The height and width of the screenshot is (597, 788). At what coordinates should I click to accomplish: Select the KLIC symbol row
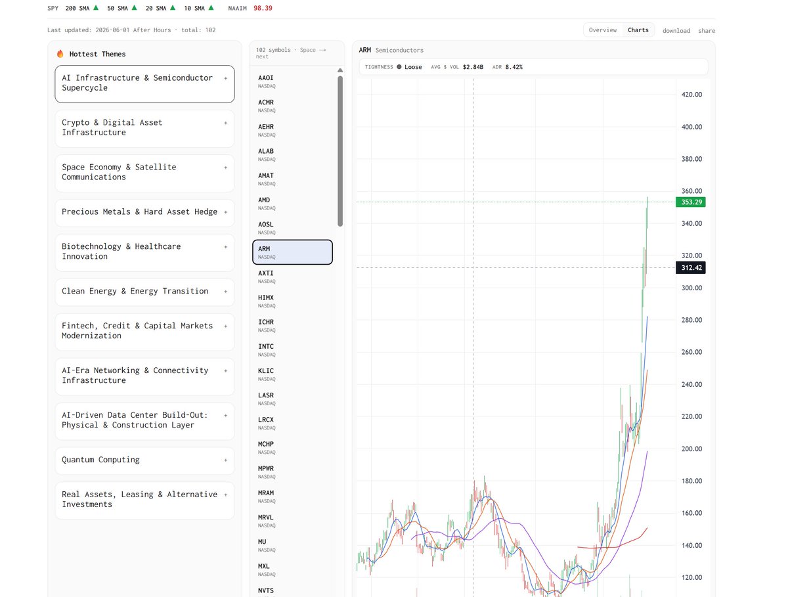coord(293,374)
